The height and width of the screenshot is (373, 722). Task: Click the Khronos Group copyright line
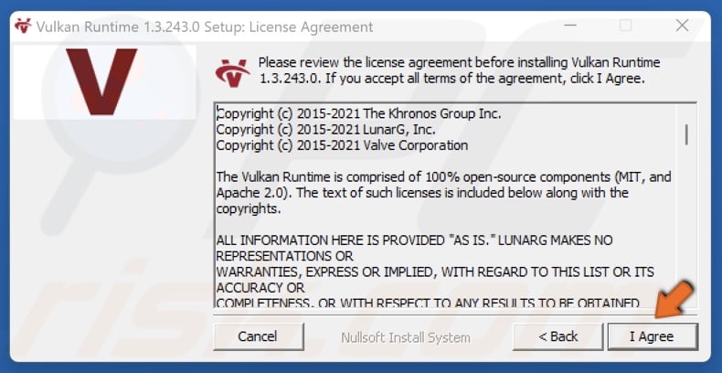(x=358, y=113)
